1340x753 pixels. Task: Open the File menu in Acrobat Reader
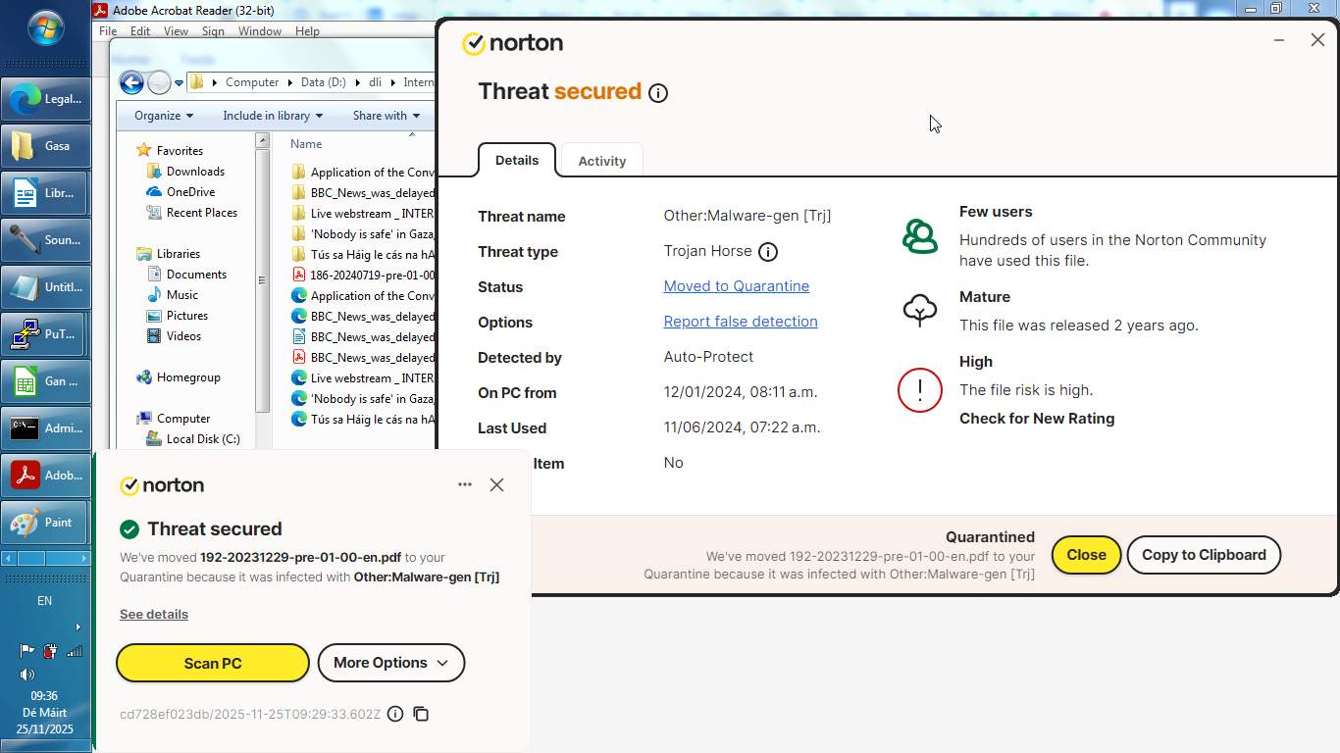pyautogui.click(x=108, y=31)
